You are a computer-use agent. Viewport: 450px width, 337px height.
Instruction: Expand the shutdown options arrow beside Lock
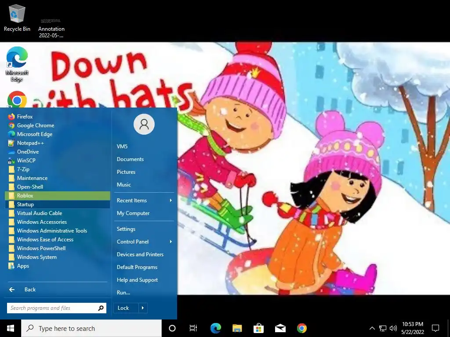click(x=143, y=308)
